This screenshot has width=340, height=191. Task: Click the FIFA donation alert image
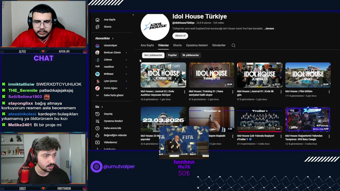(184, 142)
